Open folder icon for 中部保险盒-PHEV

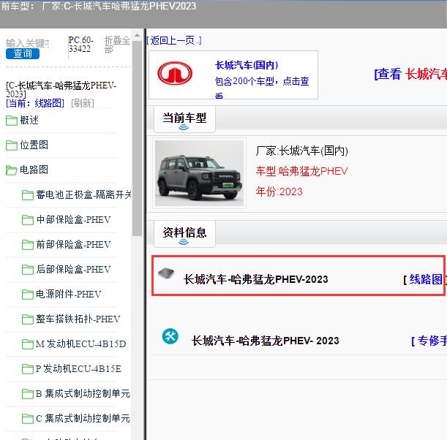pyautogui.click(x=28, y=220)
